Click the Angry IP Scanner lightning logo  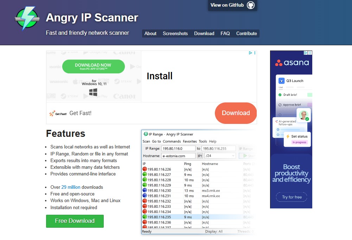tap(27, 19)
